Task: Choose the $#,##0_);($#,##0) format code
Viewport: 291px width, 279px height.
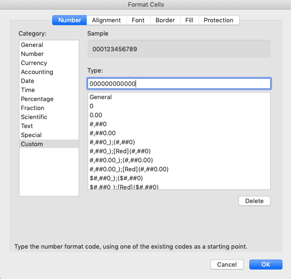Action: coord(179,178)
